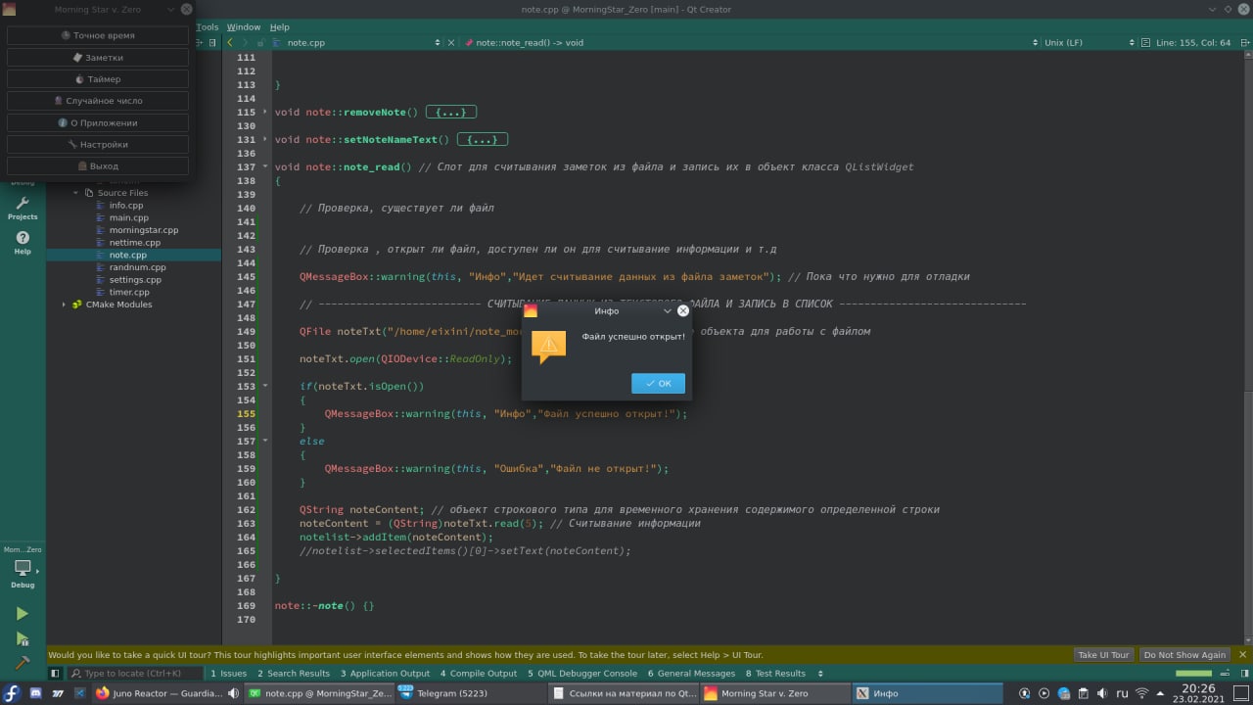Close the note.cpp document with X icon
1253x705 pixels.
tap(451, 43)
